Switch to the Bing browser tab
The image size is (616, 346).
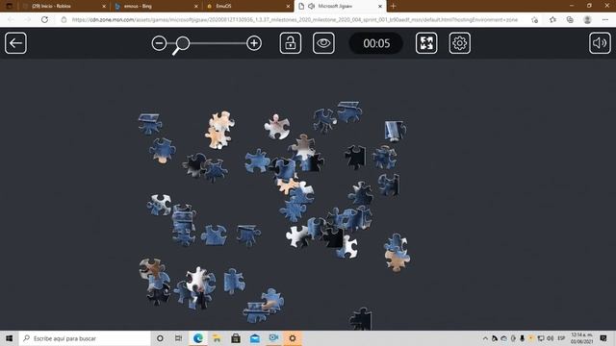(155, 7)
